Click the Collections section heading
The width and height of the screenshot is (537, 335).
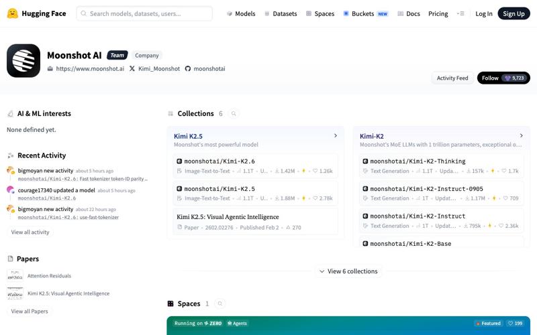(x=195, y=113)
